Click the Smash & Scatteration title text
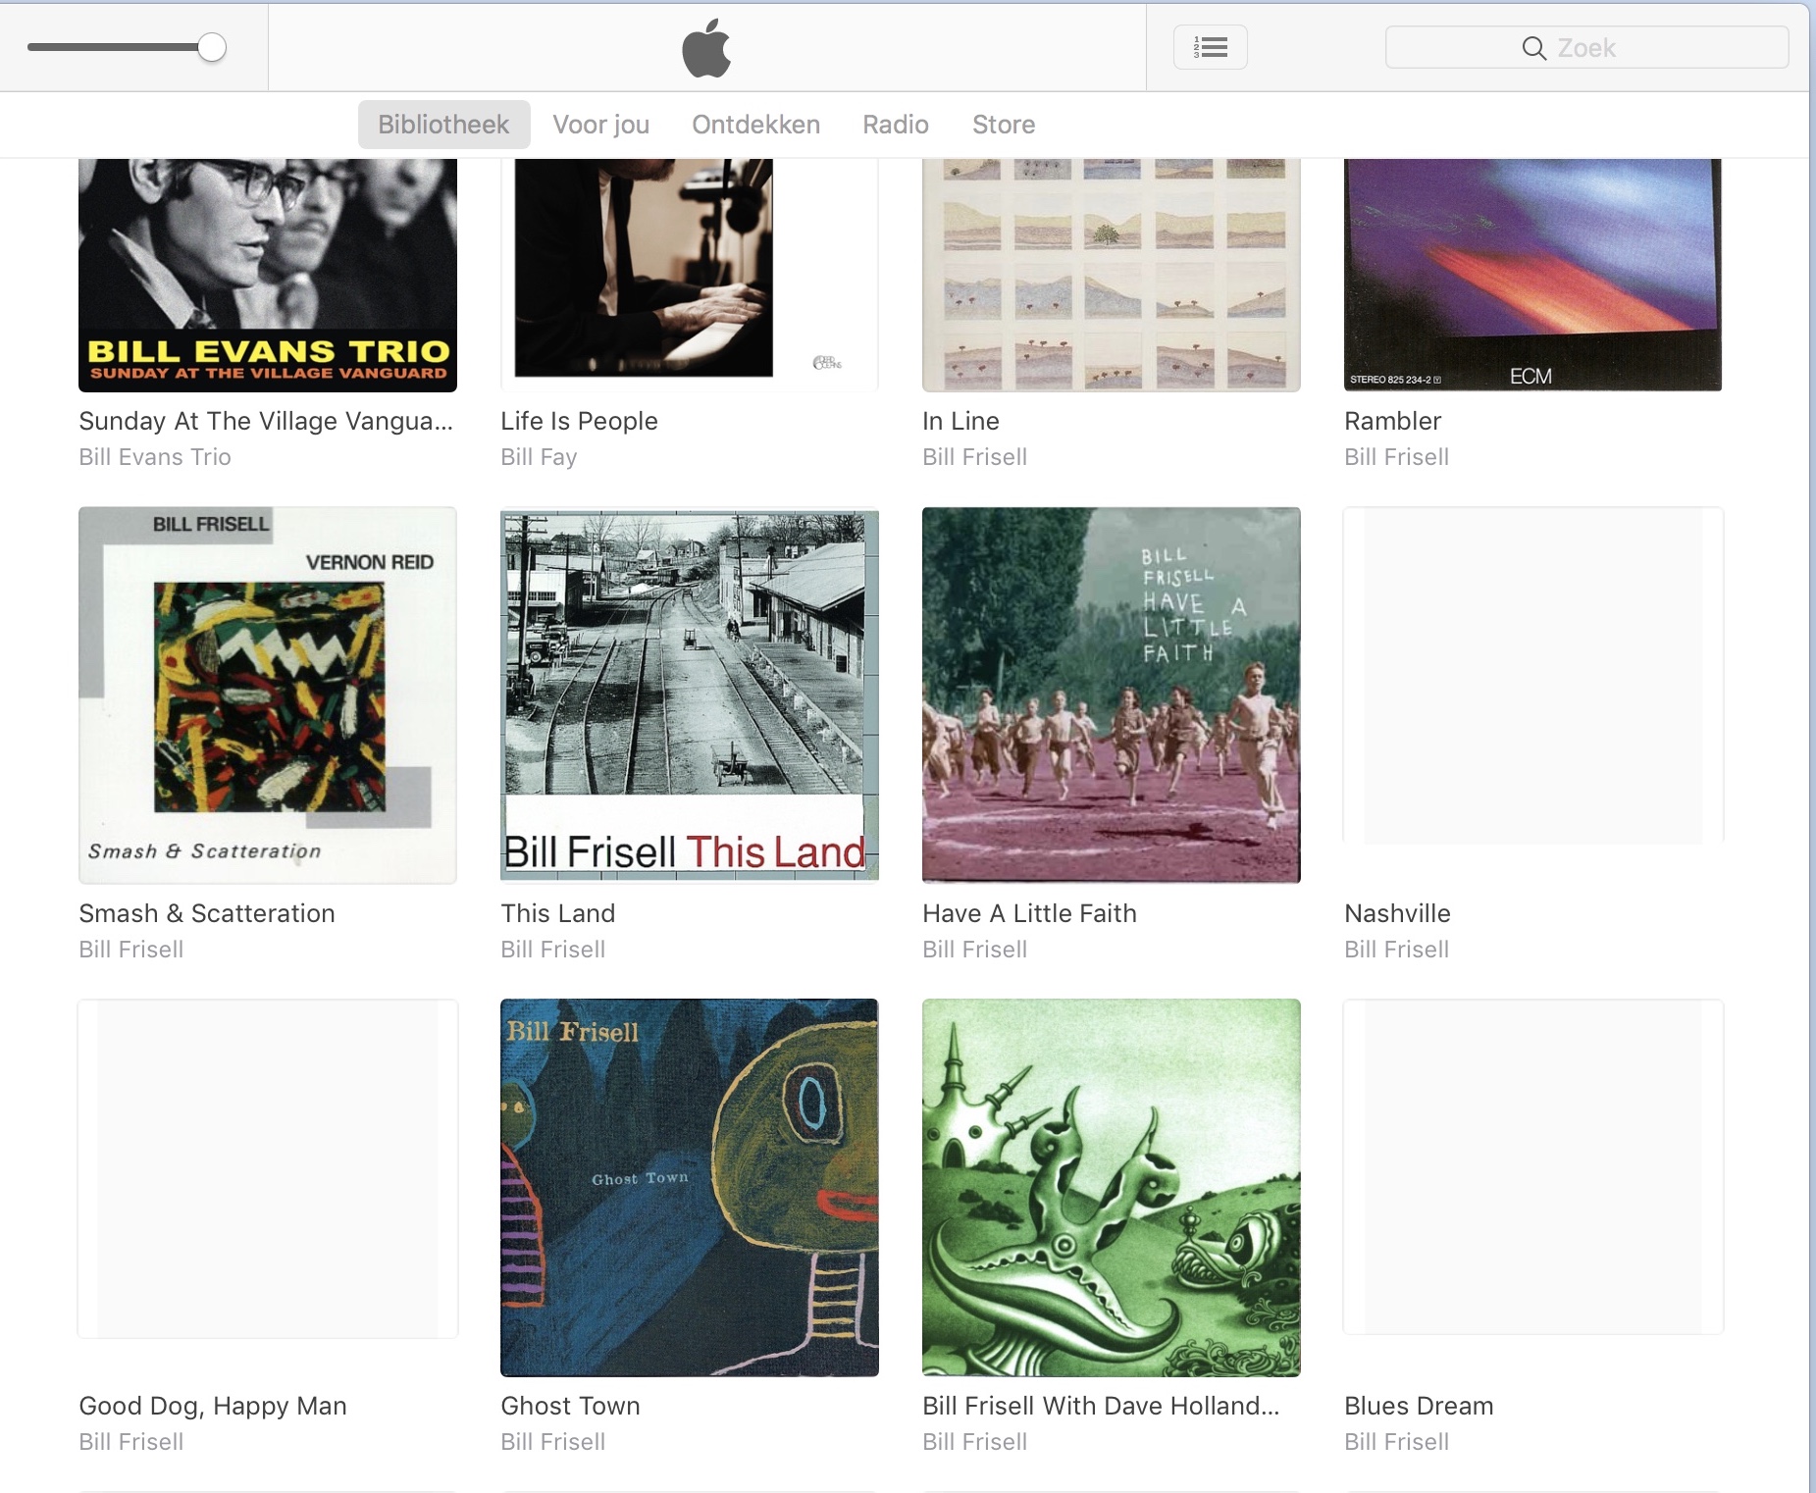Image resolution: width=1816 pixels, height=1493 pixels. click(207, 913)
